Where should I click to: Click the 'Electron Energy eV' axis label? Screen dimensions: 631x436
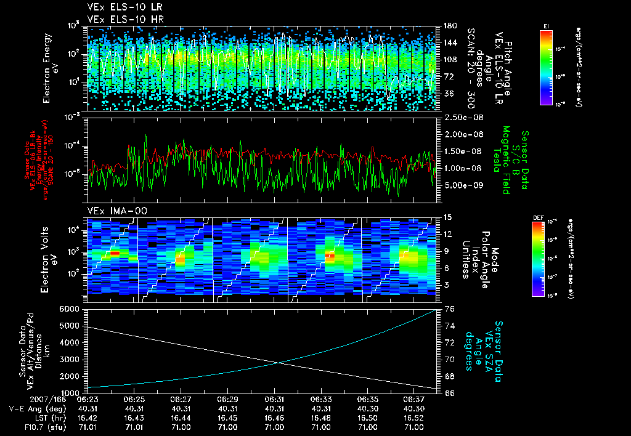pyautogui.click(x=51, y=68)
